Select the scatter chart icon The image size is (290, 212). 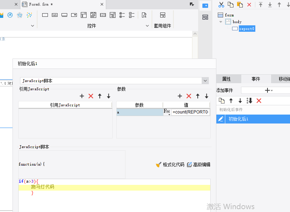pos(29,15)
